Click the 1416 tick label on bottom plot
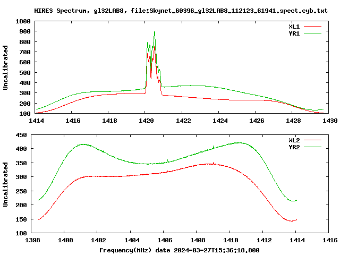 pyautogui.click(x=330, y=240)
